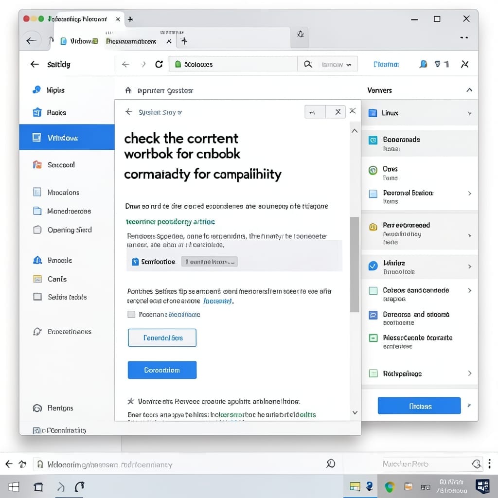Select the highlighted Vrindows sidebar item
Viewport: 498px width, 498px height.
67,137
